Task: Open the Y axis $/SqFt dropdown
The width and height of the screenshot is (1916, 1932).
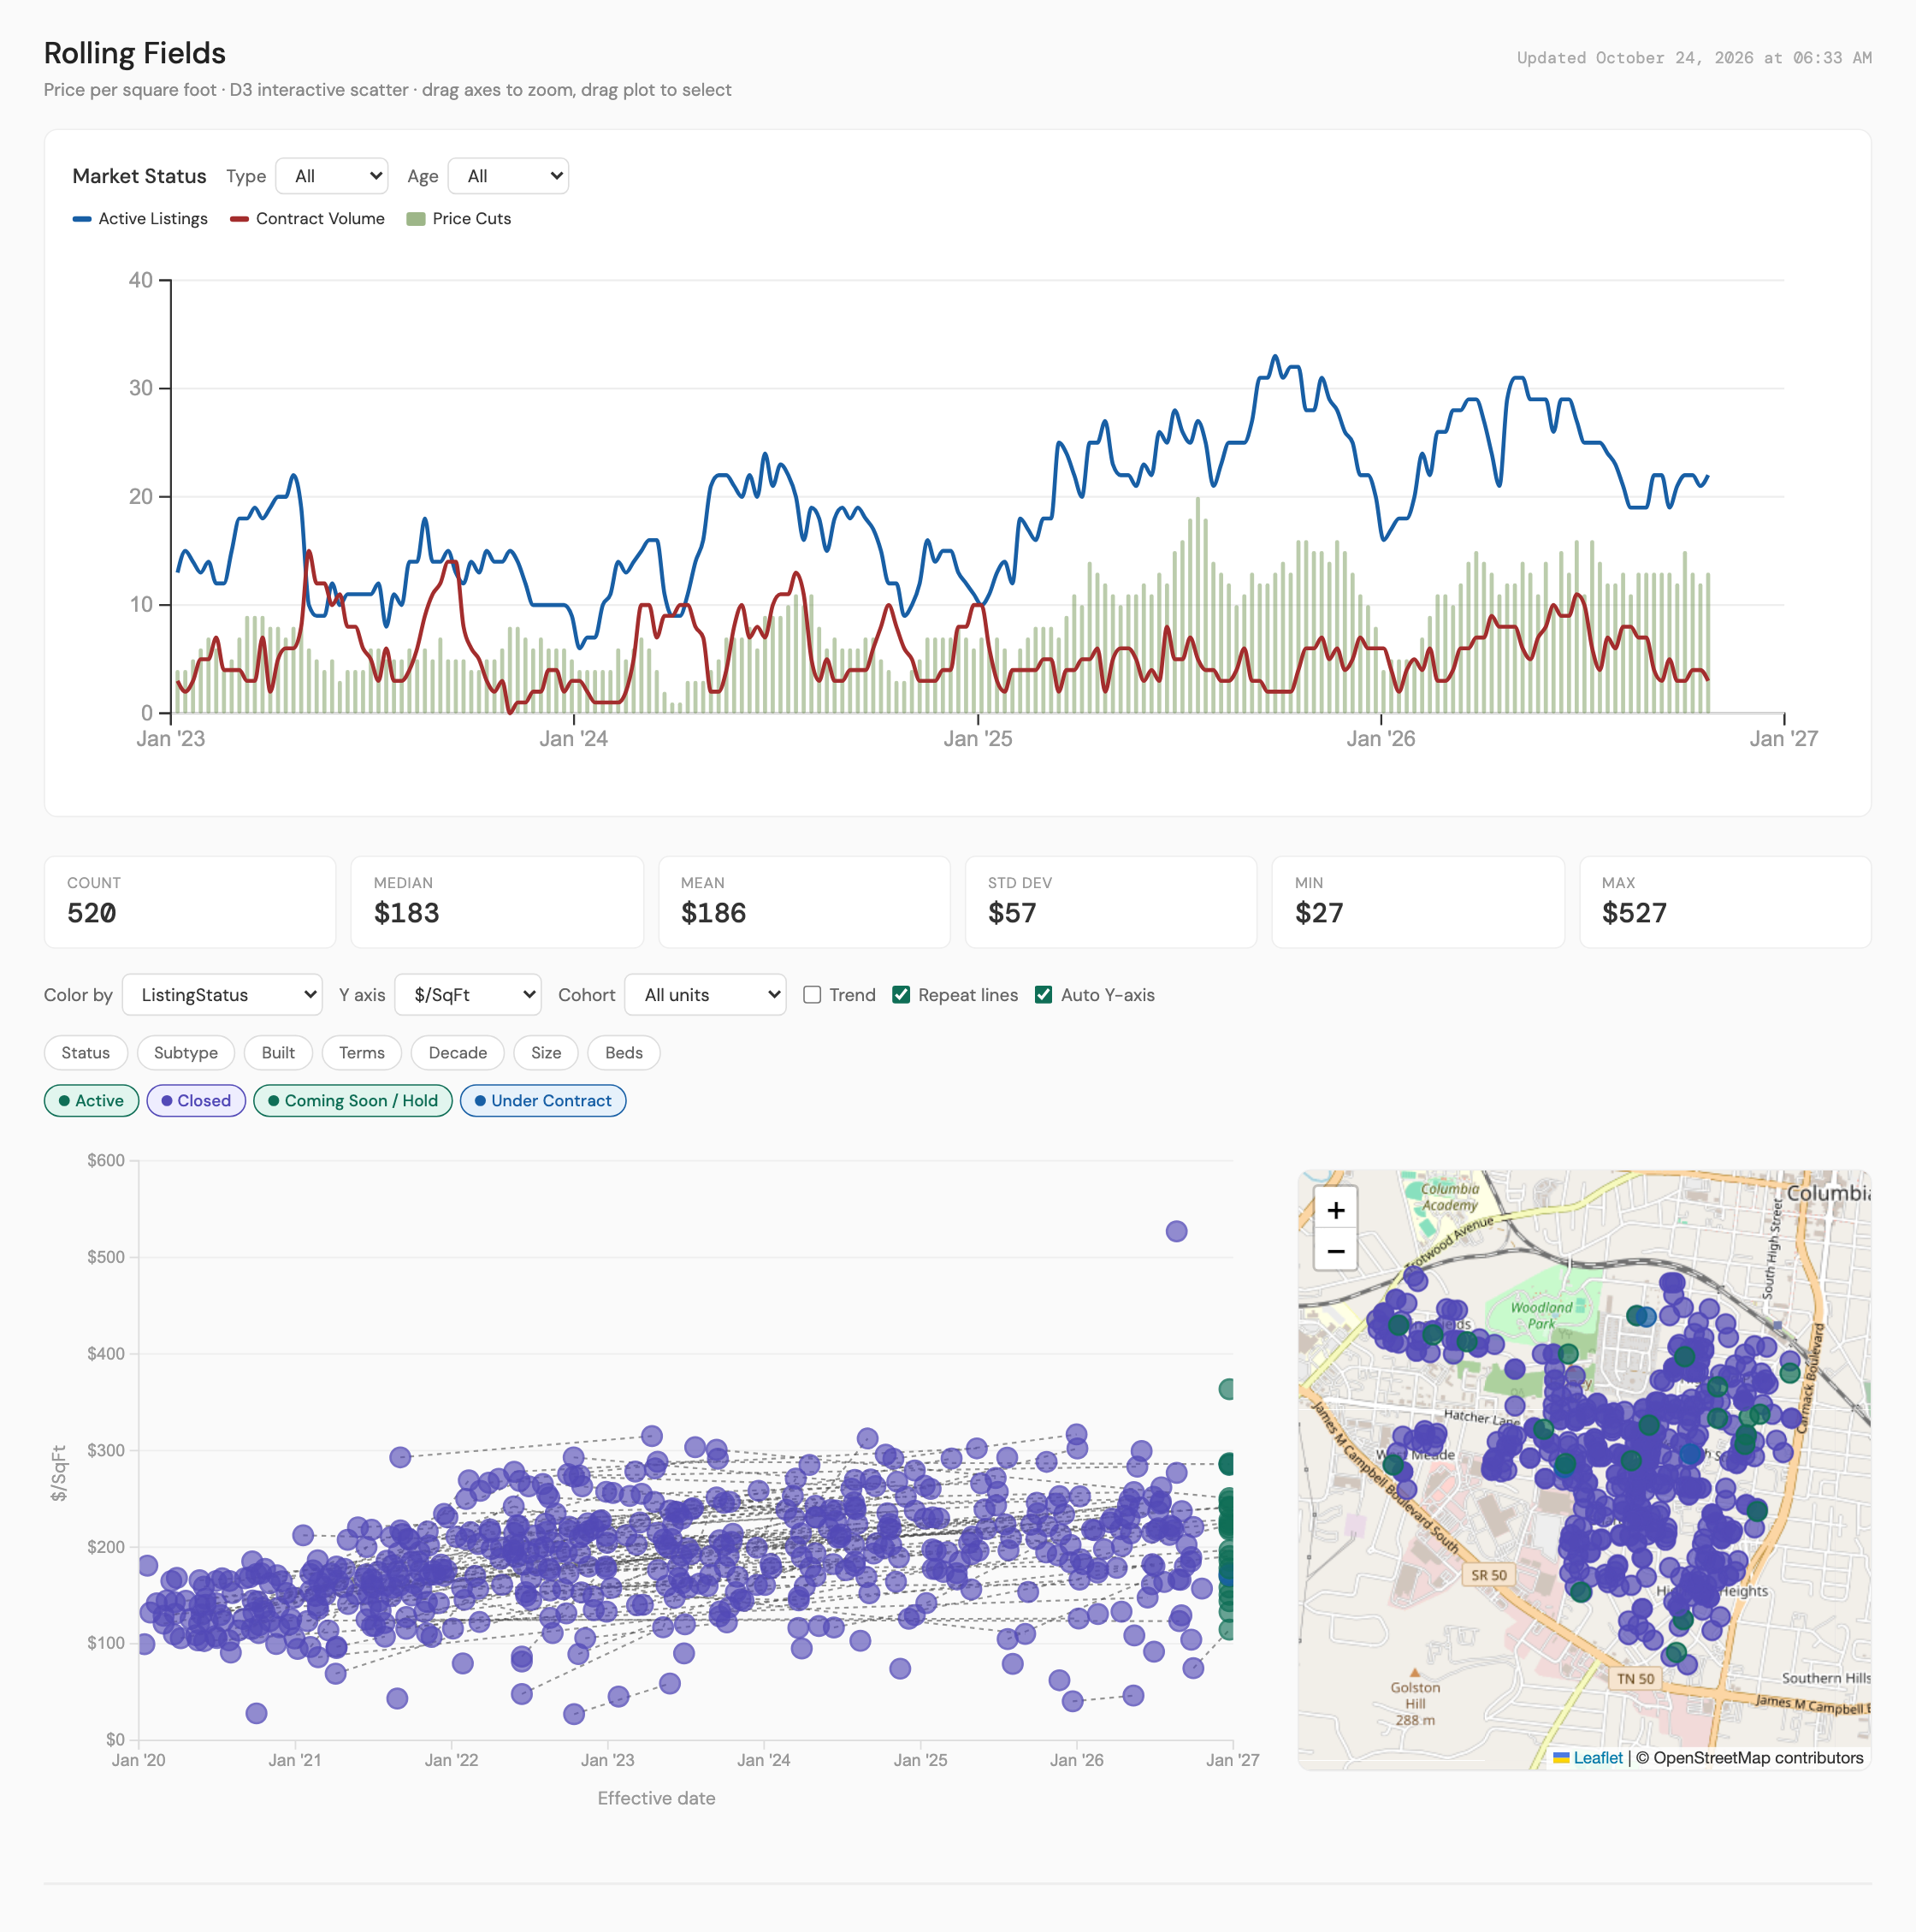Action: (468, 995)
